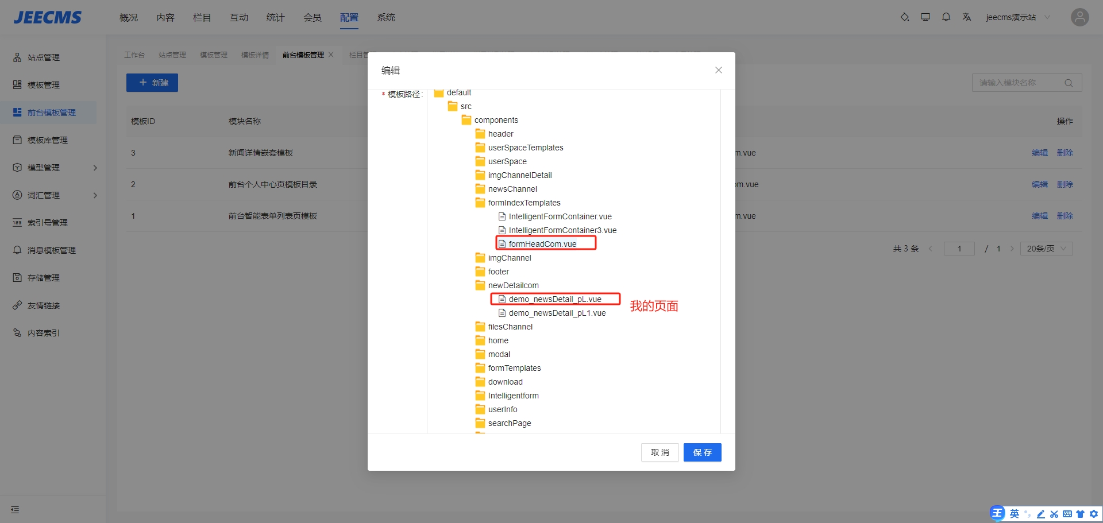The width and height of the screenshot is (1103, 523).
Task: Open the monitor preview icon in header
Action: [x=925, y=17]
